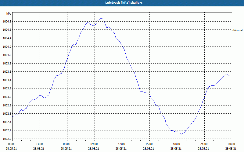Click the 'hPa' unit label on the y-axis
The image size is (244, 152).
(9, 14)
